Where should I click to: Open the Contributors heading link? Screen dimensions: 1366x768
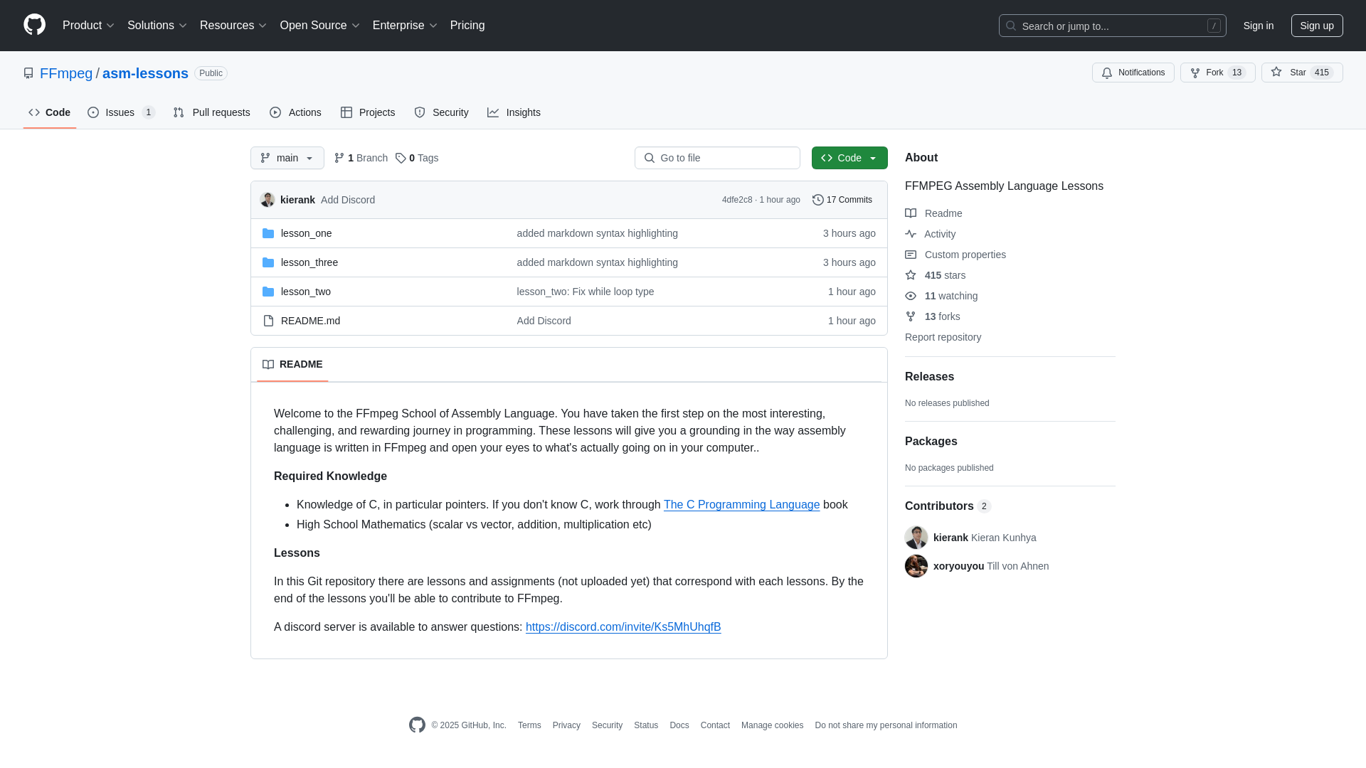(x=948, y=506)
